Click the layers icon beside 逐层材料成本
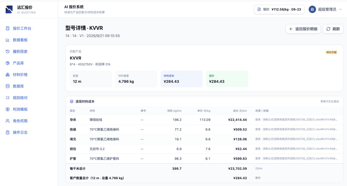 tap(72, 102)
